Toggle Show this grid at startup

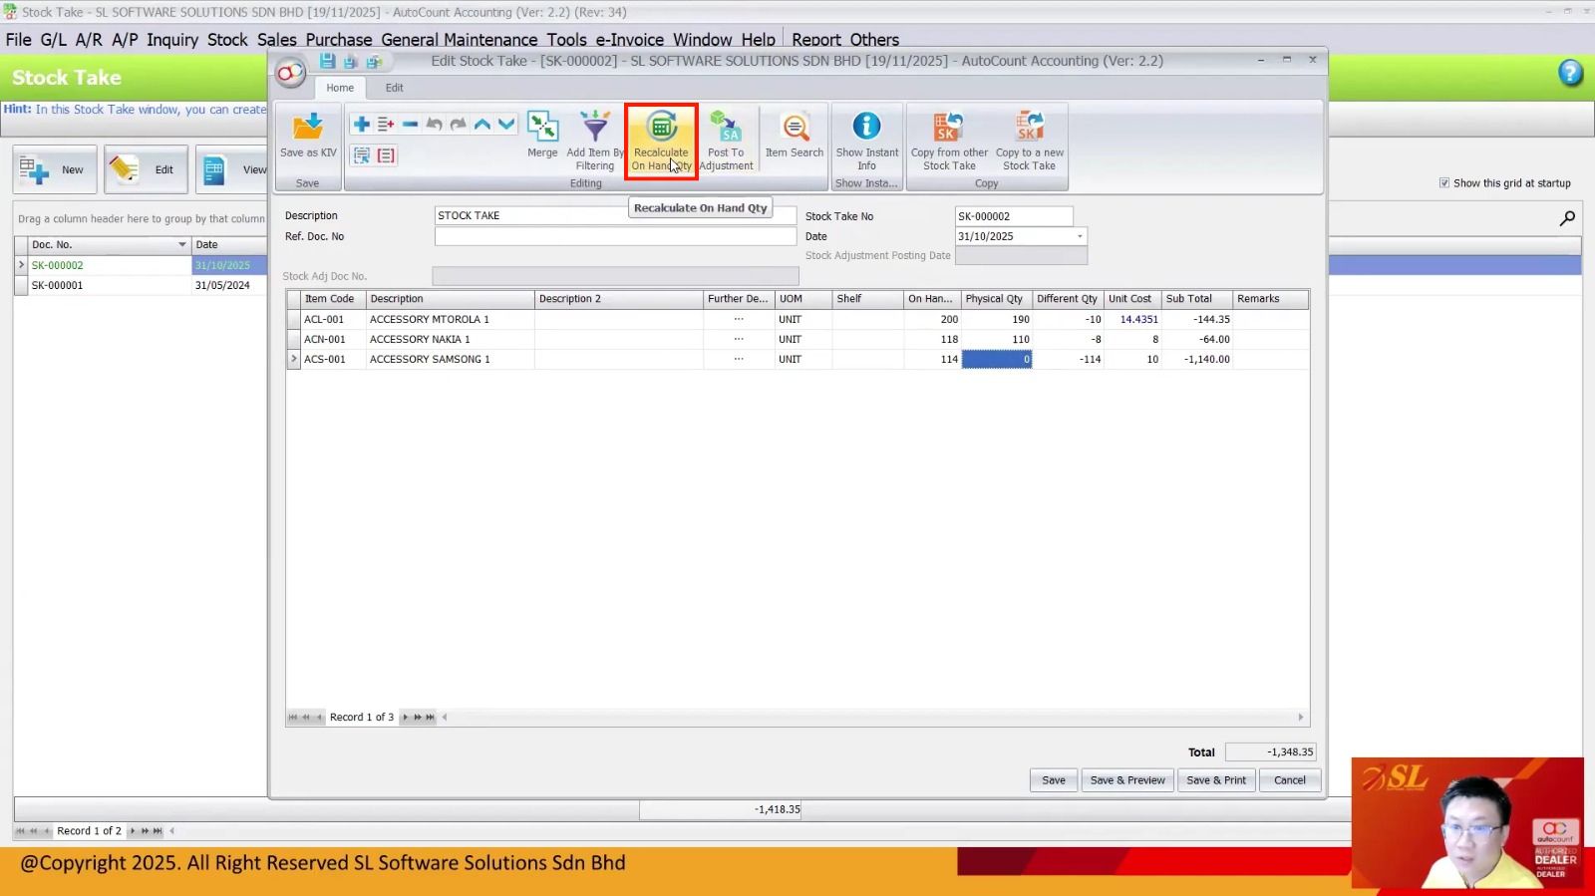coord(1444,183)
